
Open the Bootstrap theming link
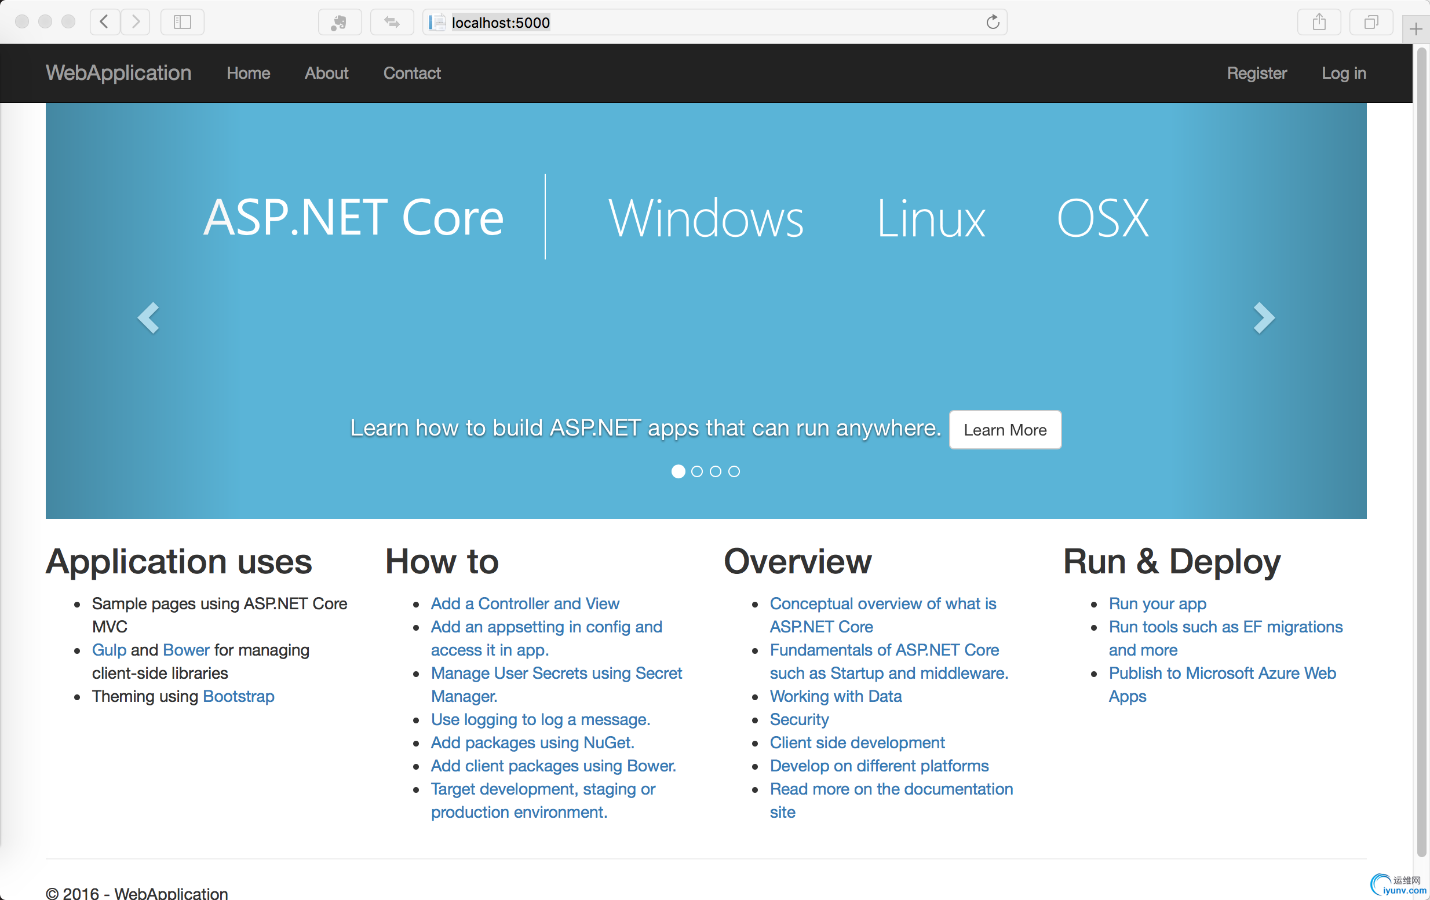[239, 696]
